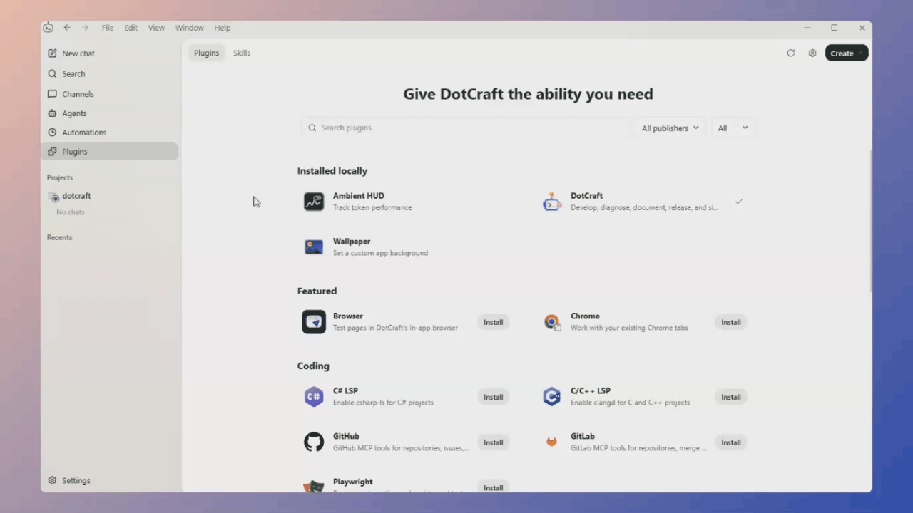The height and width of the screenshot is (513, 913).
Task: Install the Browser plugin
Action: [493, 322]
